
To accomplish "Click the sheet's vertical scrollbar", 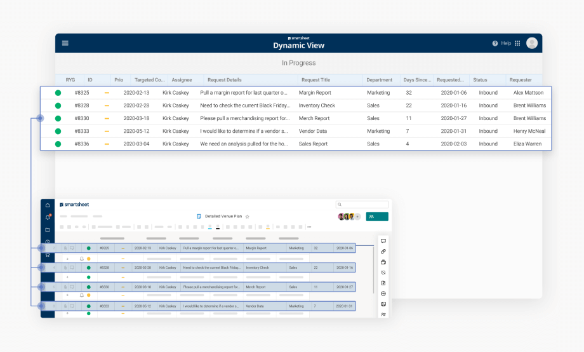I will pos(373,269).
